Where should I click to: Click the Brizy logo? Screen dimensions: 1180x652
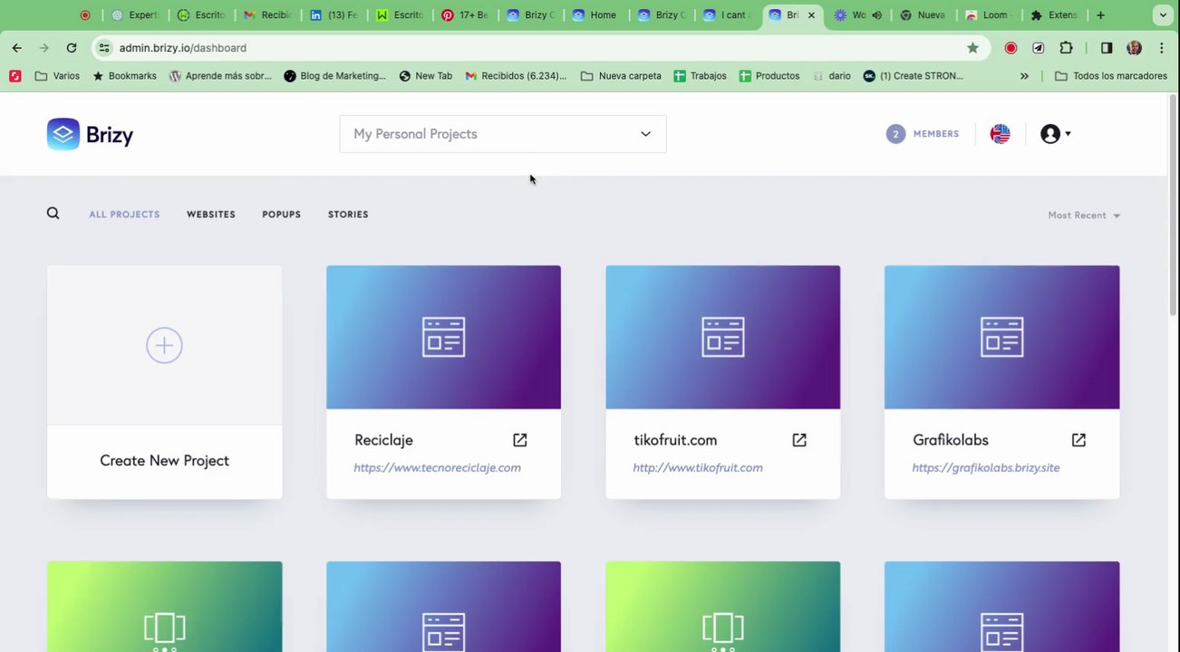(90, 134)
